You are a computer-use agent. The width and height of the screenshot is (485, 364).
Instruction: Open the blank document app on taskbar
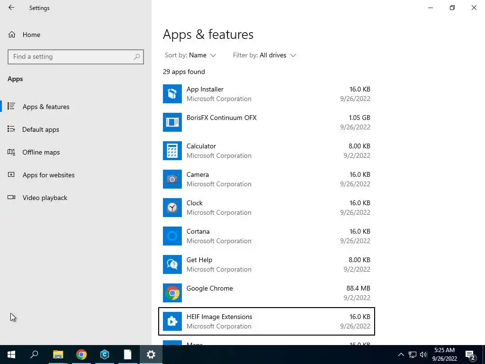coord(127,355)
